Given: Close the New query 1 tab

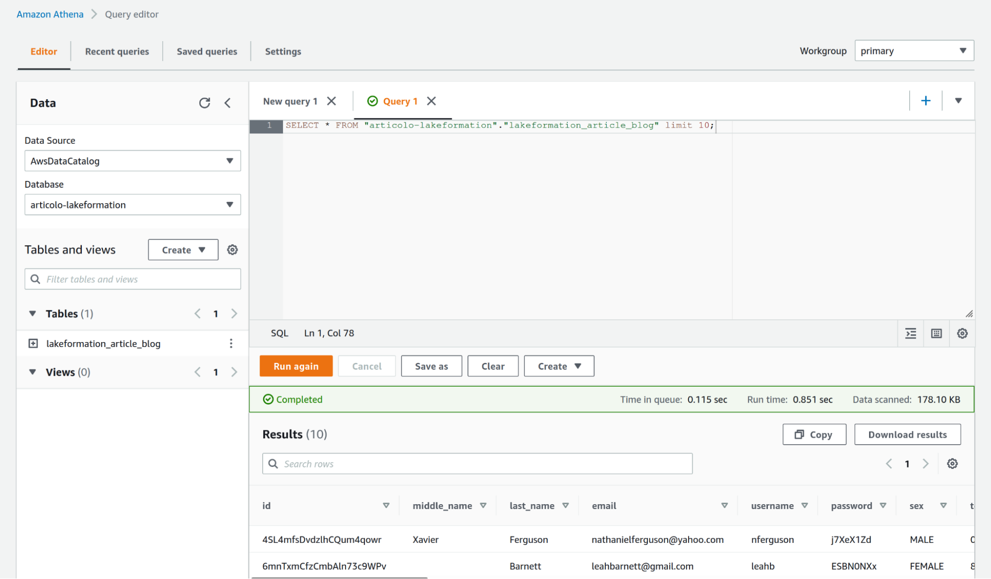Looking at the screenshot, I should click(x=332, y=101).
